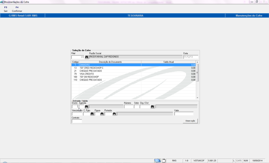Open Portador lookup binoculars icon
This screenshot has height=163, width=269.
[114, 114]
